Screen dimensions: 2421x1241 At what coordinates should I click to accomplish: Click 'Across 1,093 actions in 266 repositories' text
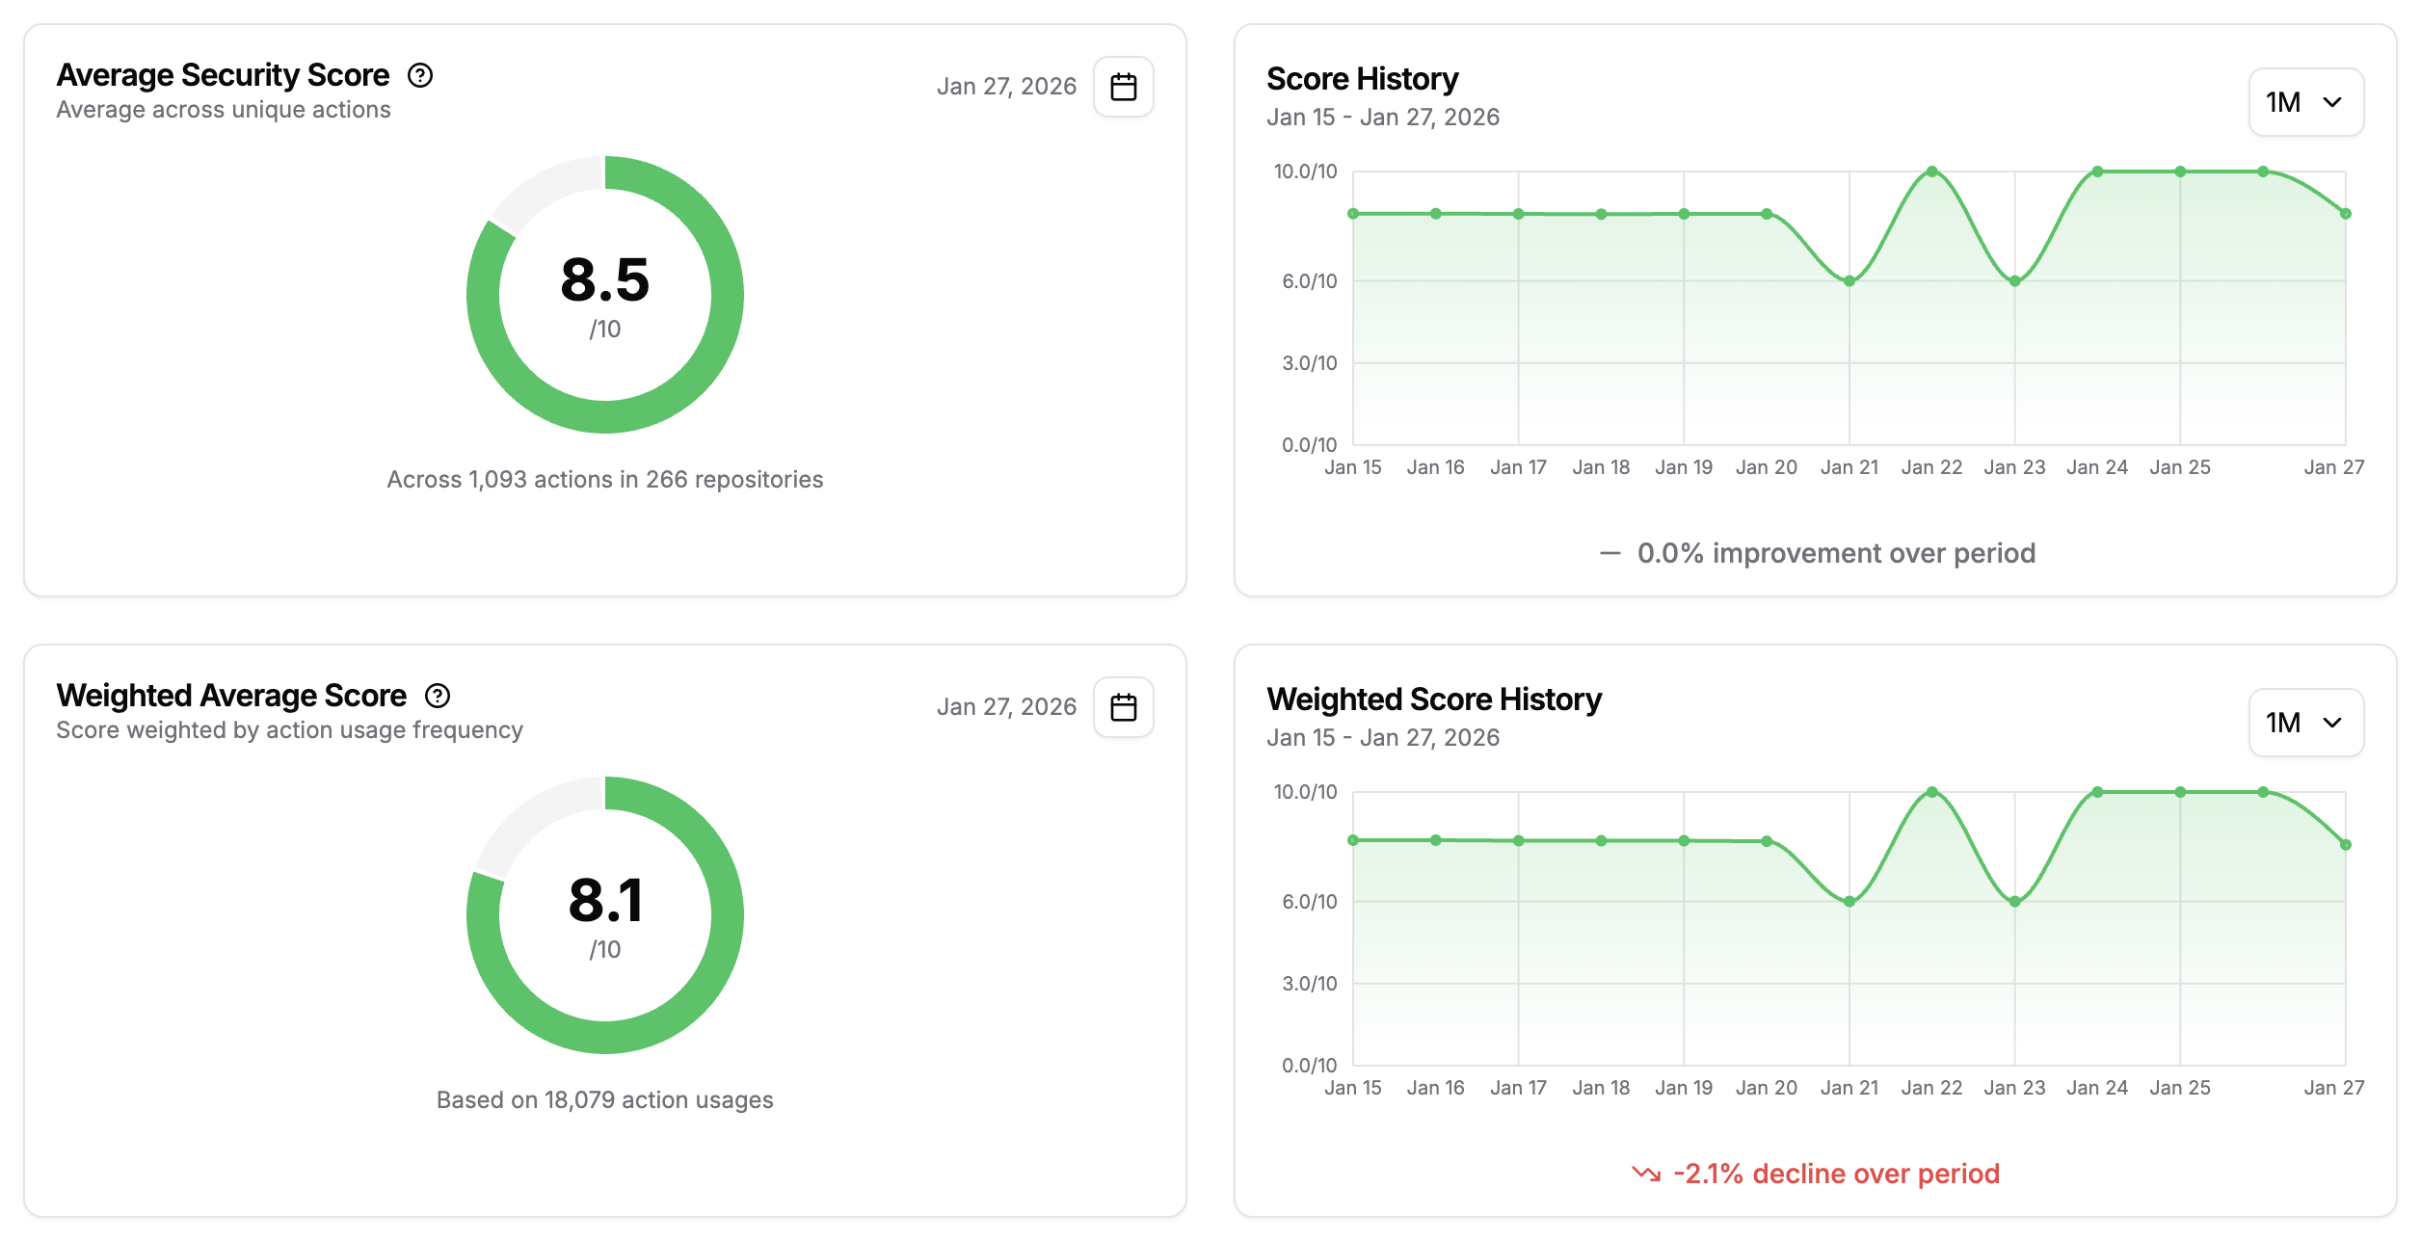pyautogui.click(x=605, y=480)
